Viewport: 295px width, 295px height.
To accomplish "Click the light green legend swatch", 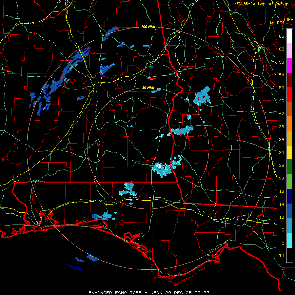I will point(289,182).
